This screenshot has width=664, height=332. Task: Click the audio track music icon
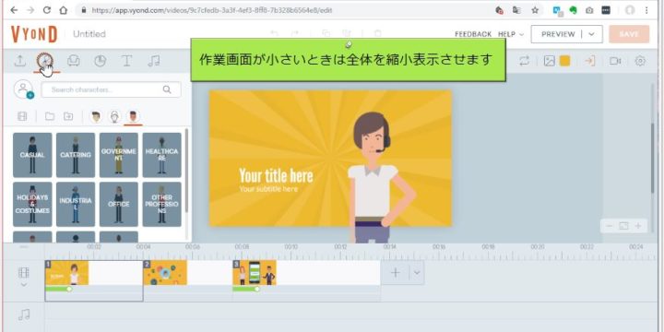click(24, 315)
